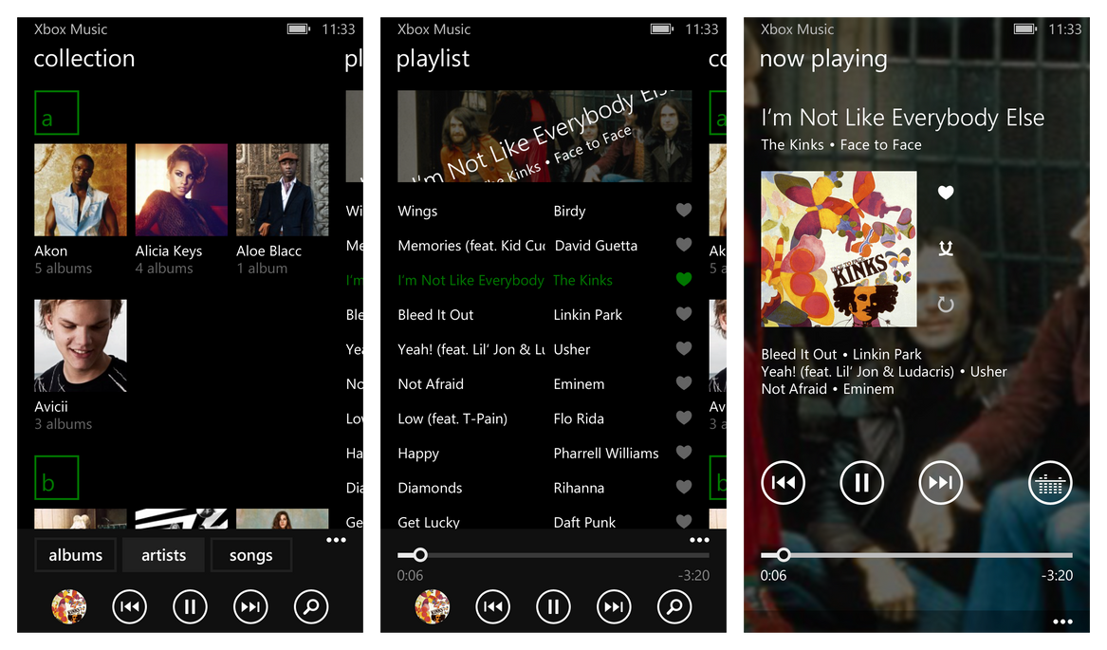Favorite the Diamonds track by Rihanna
This screenshot has width=1107, height=650.
pyautogui.click(x=683, y=487)
